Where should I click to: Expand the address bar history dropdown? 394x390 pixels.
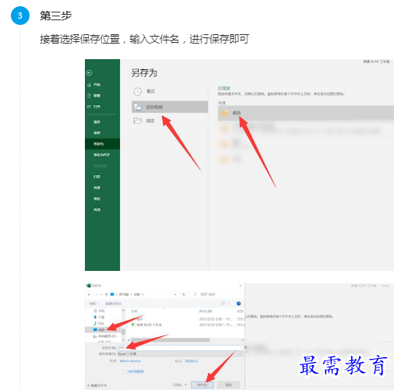click(175, 294)
